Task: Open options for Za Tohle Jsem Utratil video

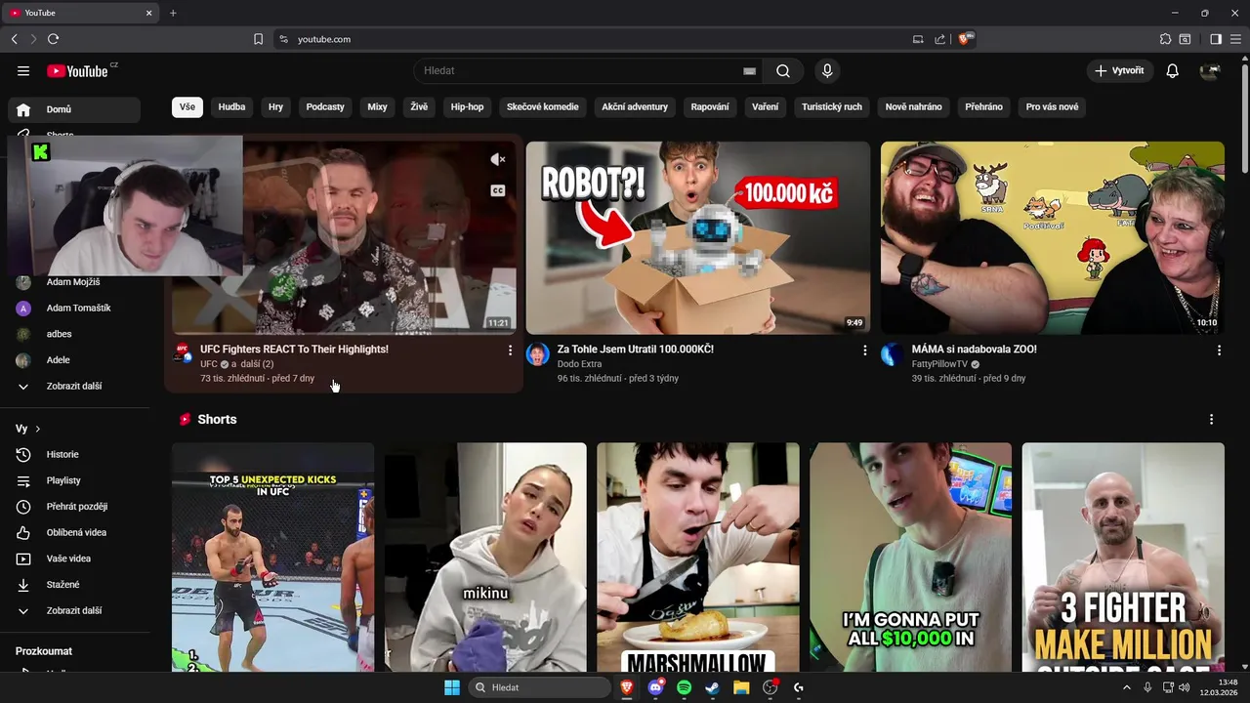Action: click(x=864, y=350)
